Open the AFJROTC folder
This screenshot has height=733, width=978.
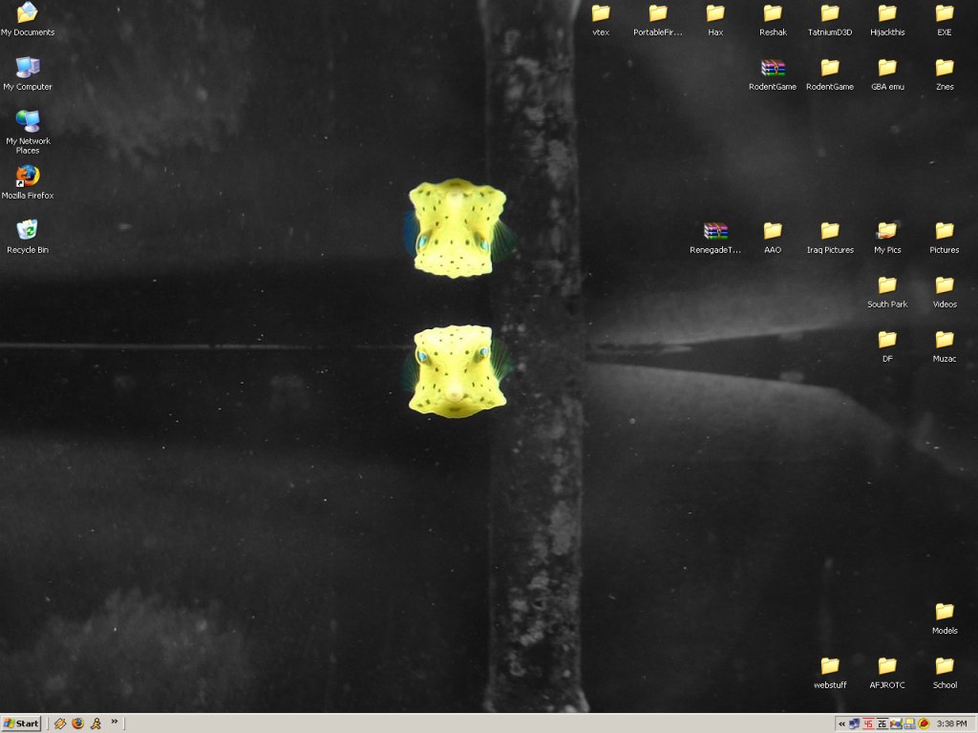pyautogui.click(x=887, y=665)
